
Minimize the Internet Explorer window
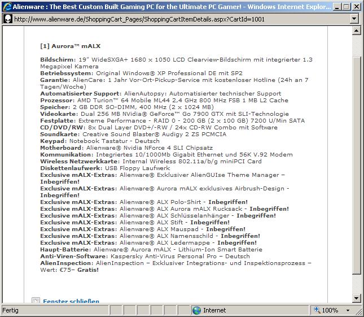tap(337, 7)
